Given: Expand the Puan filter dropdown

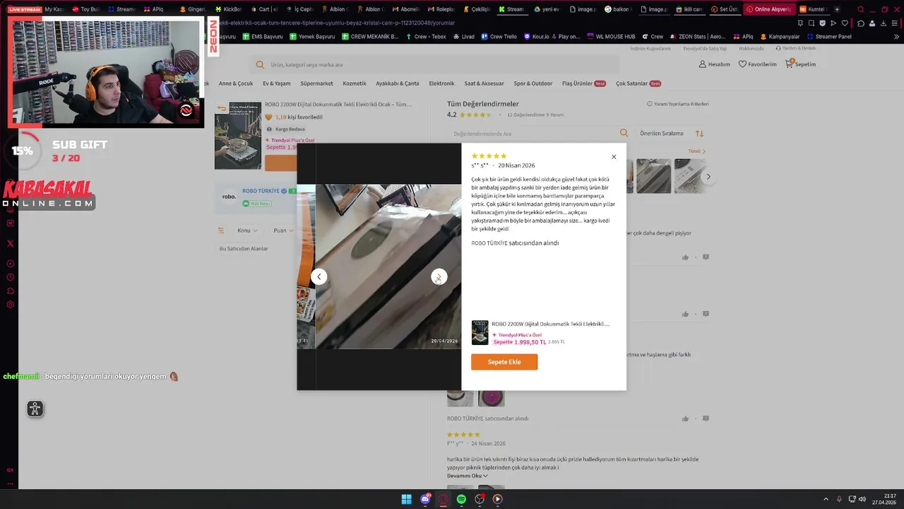Looking at the screenshot, I should pyautogui.click(x=283, y=230).
